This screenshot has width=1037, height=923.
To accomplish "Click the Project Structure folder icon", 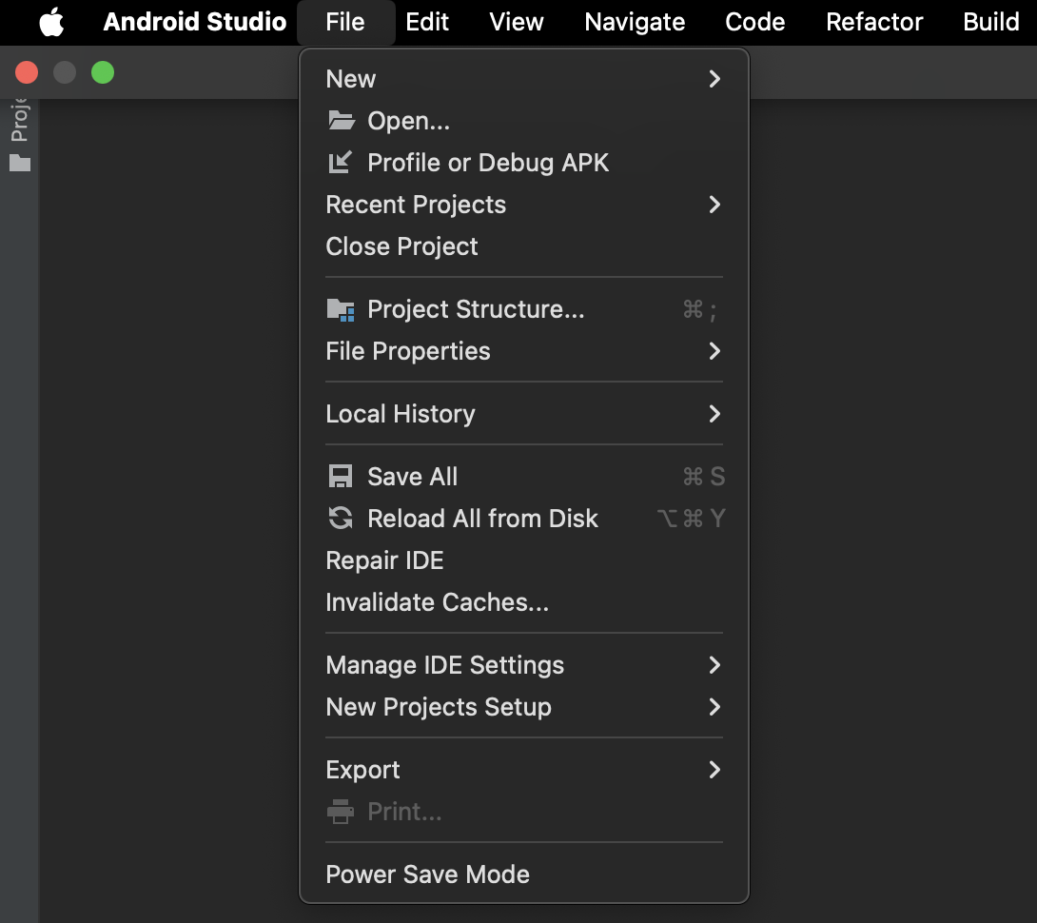I will (x=341, y=309).
